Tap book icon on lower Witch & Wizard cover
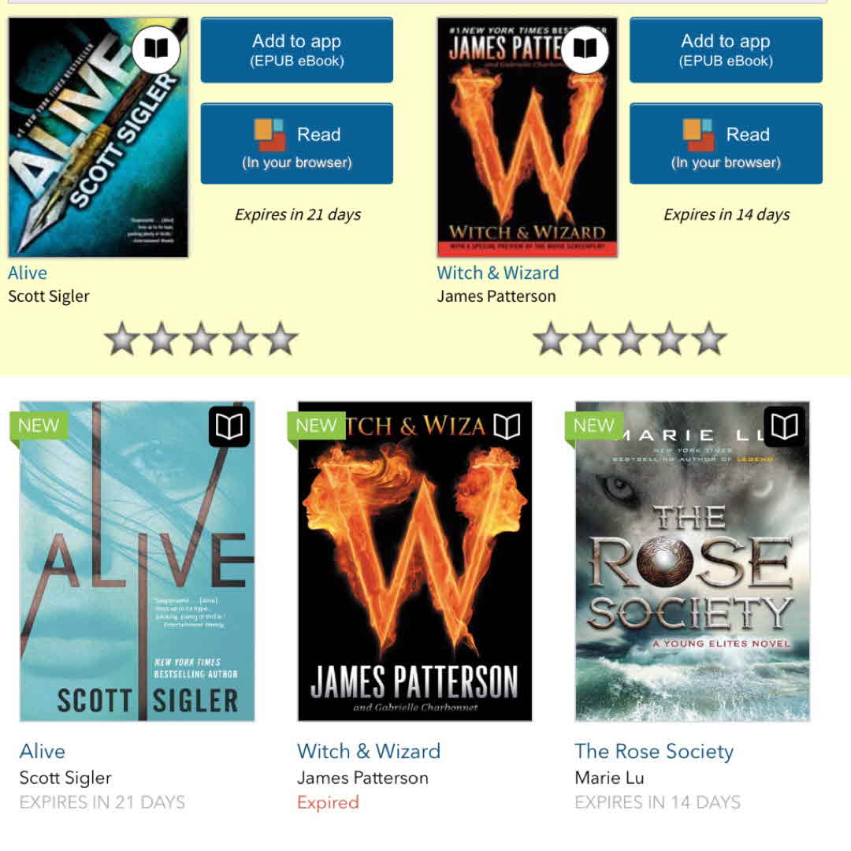The image size is (851, 851). point(507,426)
